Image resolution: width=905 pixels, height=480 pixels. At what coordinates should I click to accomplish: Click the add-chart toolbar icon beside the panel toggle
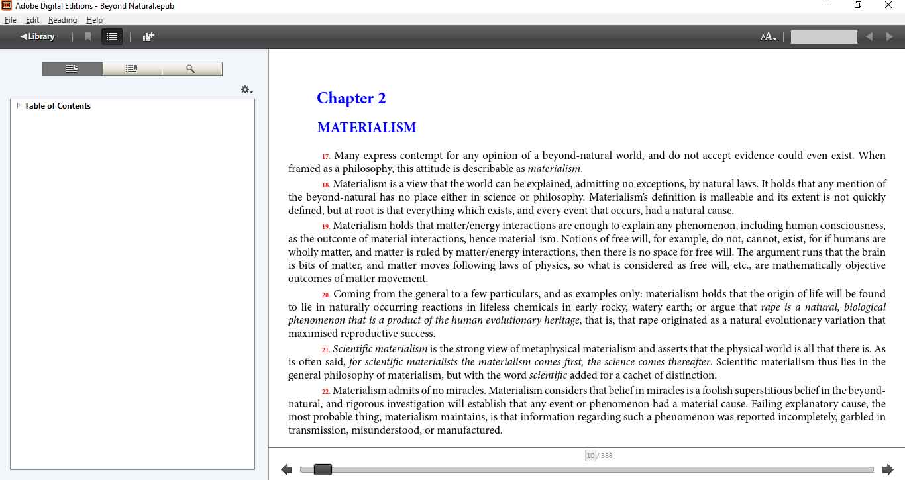(148, 36)
